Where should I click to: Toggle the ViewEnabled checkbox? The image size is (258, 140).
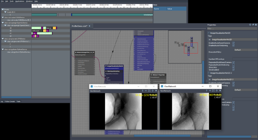tap(233, 70)
